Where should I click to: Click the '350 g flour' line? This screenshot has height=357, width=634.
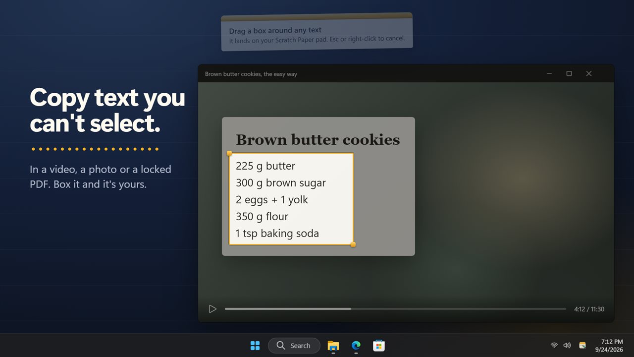262,217
